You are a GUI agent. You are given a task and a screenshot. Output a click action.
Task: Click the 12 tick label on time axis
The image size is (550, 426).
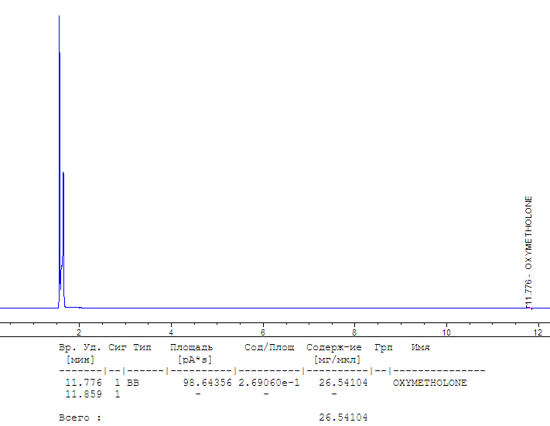(538, 332)
